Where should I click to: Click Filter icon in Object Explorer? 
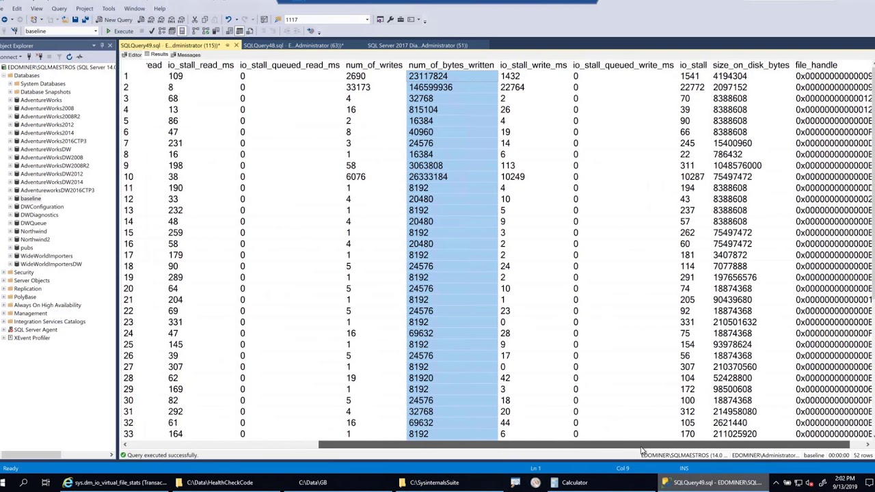pyautogui.click(x=59, y=57)
